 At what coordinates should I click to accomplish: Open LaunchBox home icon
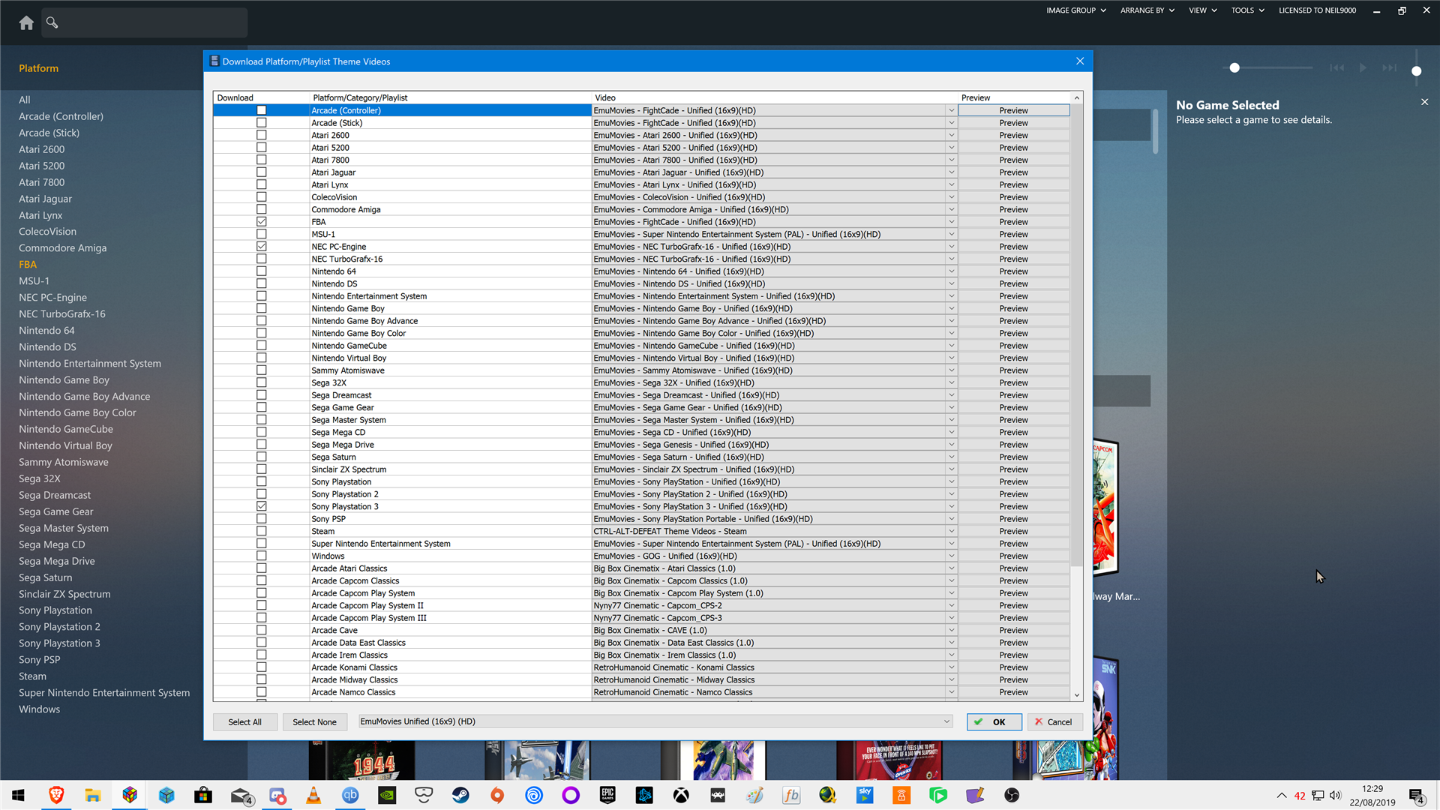pyautogui.click(x=26, y=22)
